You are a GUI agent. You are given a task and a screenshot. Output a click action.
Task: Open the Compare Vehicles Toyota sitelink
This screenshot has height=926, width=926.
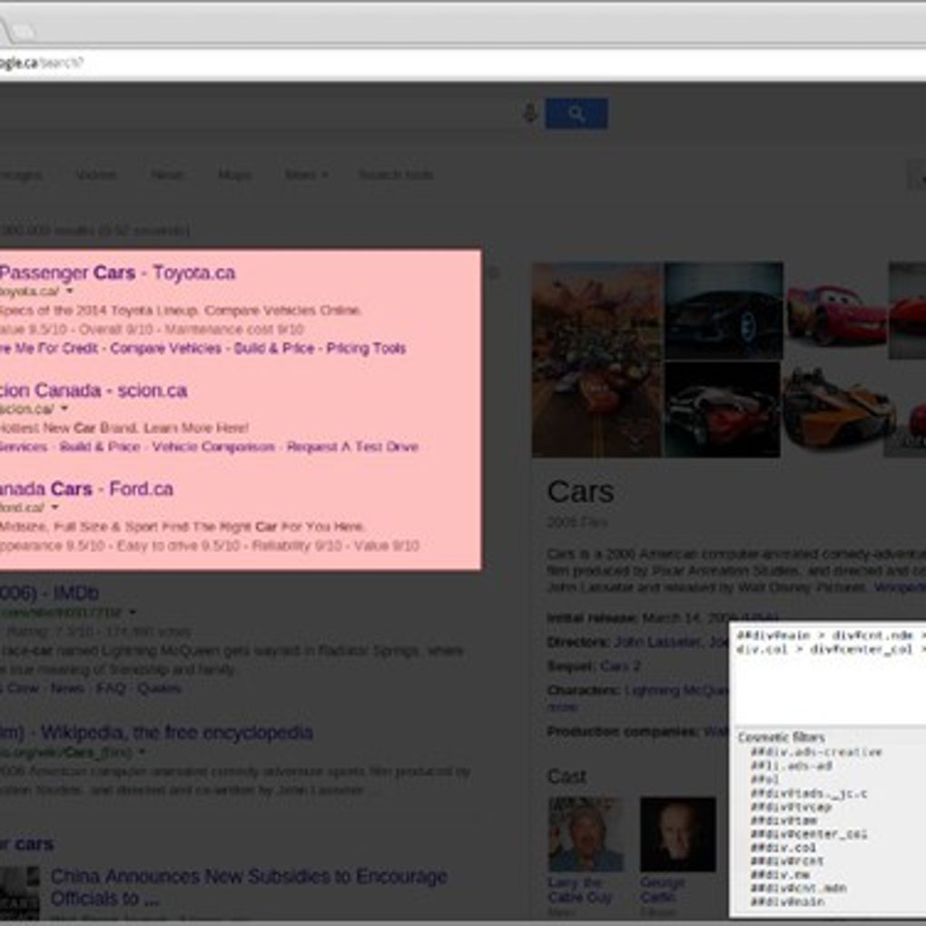165,349
